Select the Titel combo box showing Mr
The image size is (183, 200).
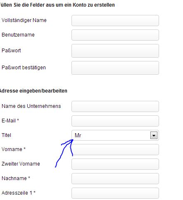[115, 135]
